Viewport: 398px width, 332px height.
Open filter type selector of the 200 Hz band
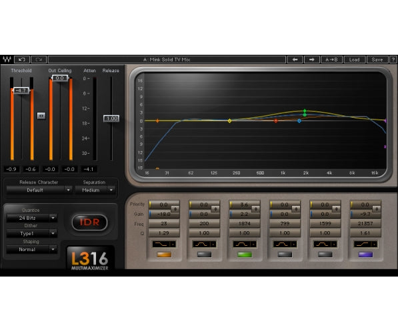[204, 244]
